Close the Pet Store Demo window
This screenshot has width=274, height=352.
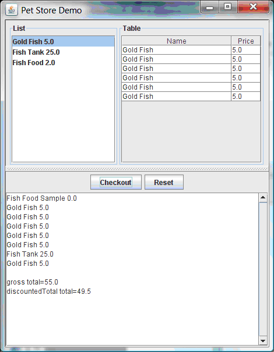(x=253, y=7)
